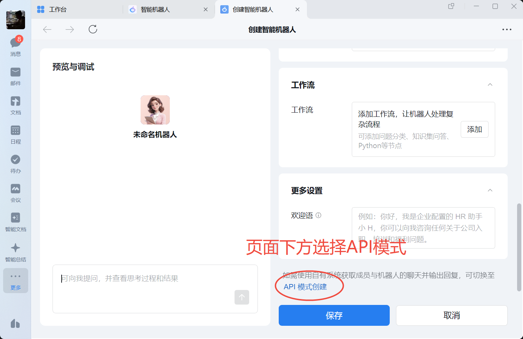Switch to the 工作台 tab

(77, 9)
